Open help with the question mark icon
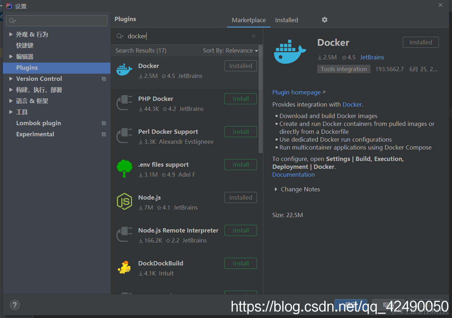Viewport: 452px width, 318px height. 15,305
